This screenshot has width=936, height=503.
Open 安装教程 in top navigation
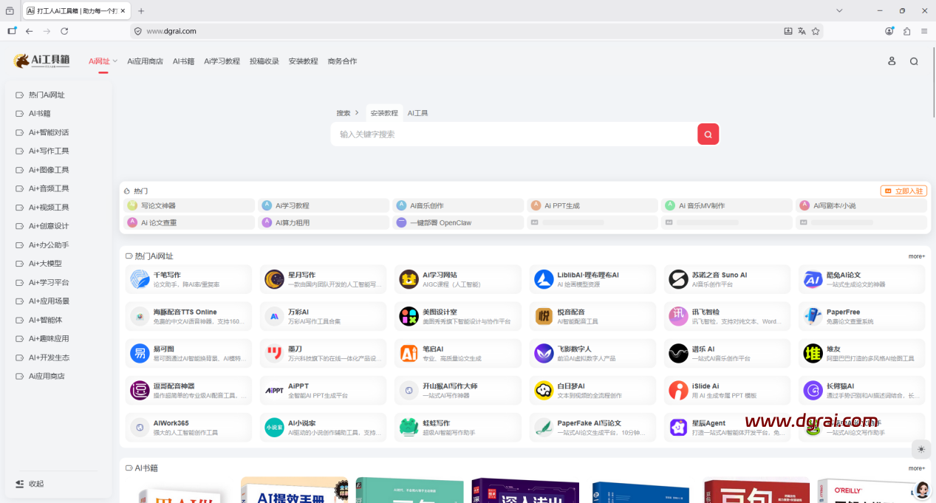click(303, 61)
